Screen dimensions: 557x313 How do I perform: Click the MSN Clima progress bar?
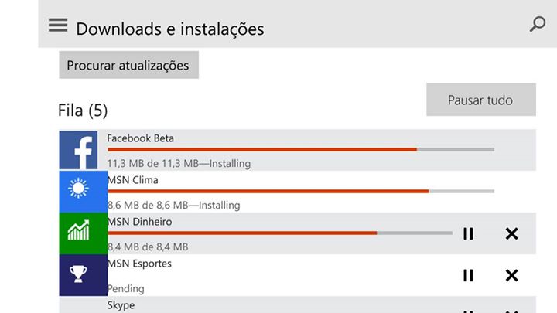tap(300, 191)
